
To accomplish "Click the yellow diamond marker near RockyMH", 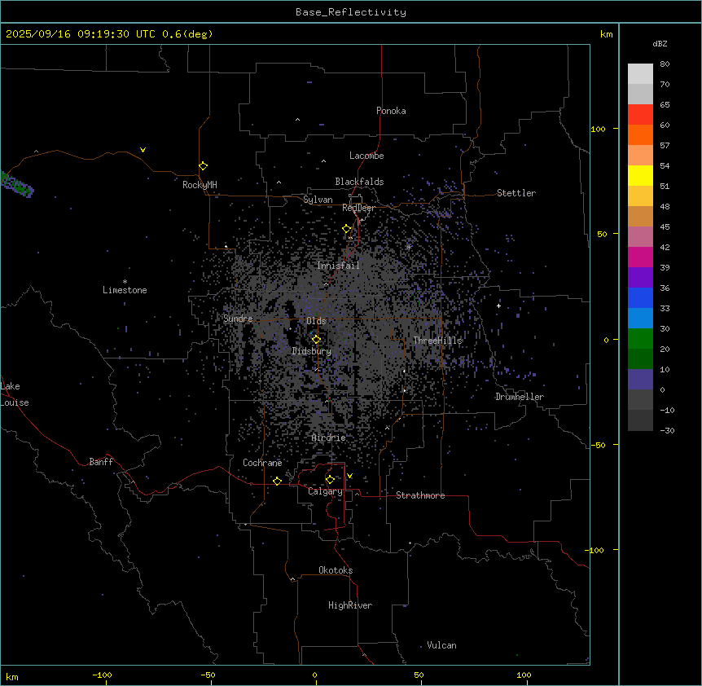I will tap(203, 166).
